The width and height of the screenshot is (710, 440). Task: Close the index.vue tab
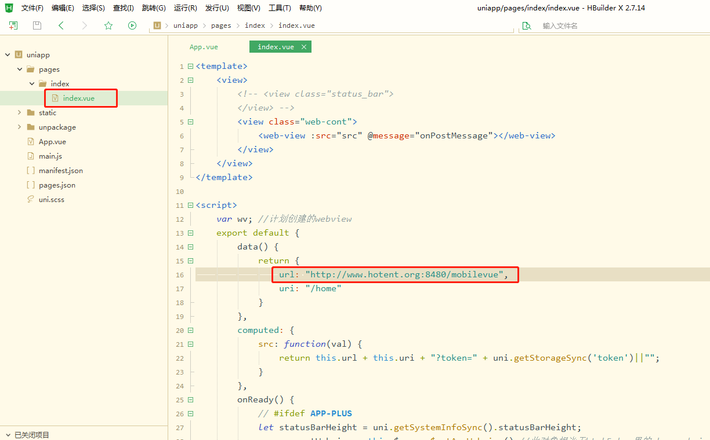303,47
